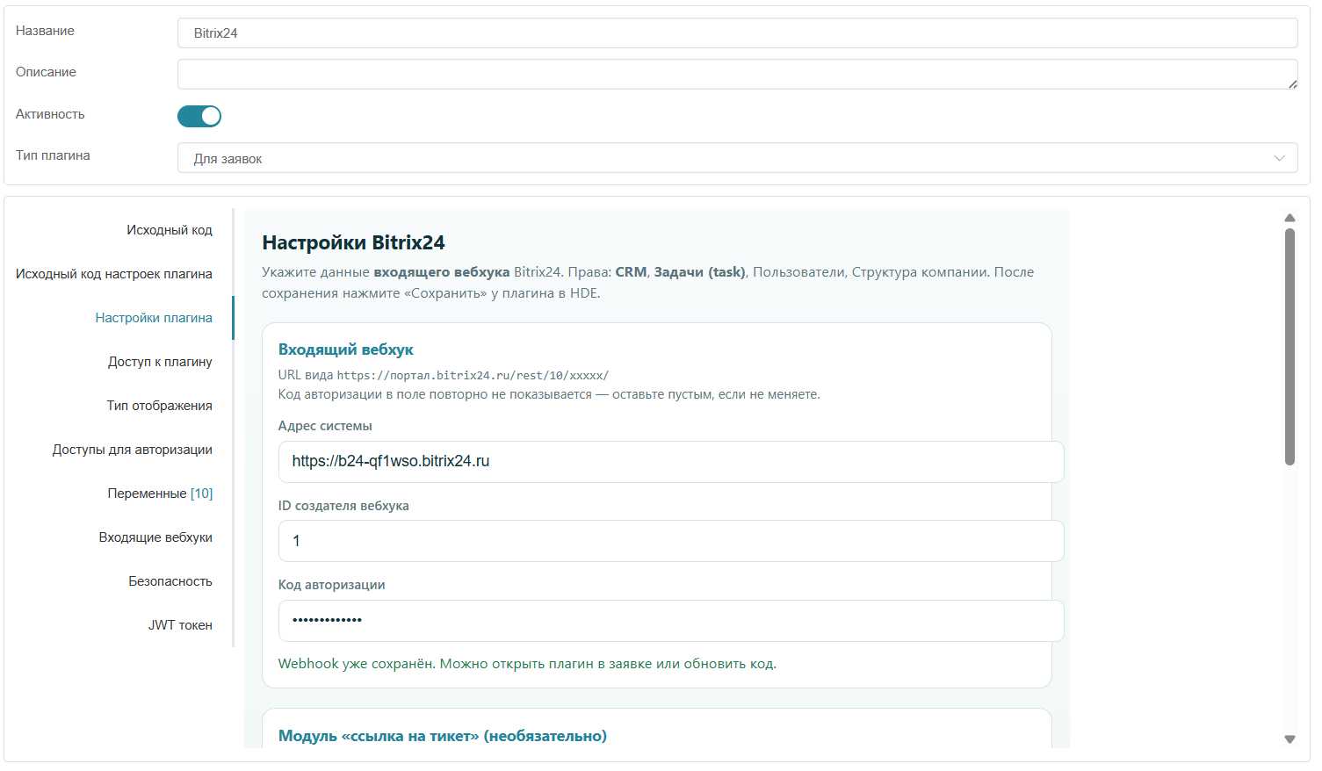Click the resize grip of Описание textarea
Image resolution: width=1322 pixels, height=771 pixels.
click(x=1292, y=83)
